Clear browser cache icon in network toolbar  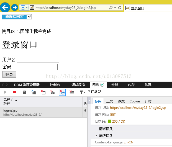click(x=43, y=92)
